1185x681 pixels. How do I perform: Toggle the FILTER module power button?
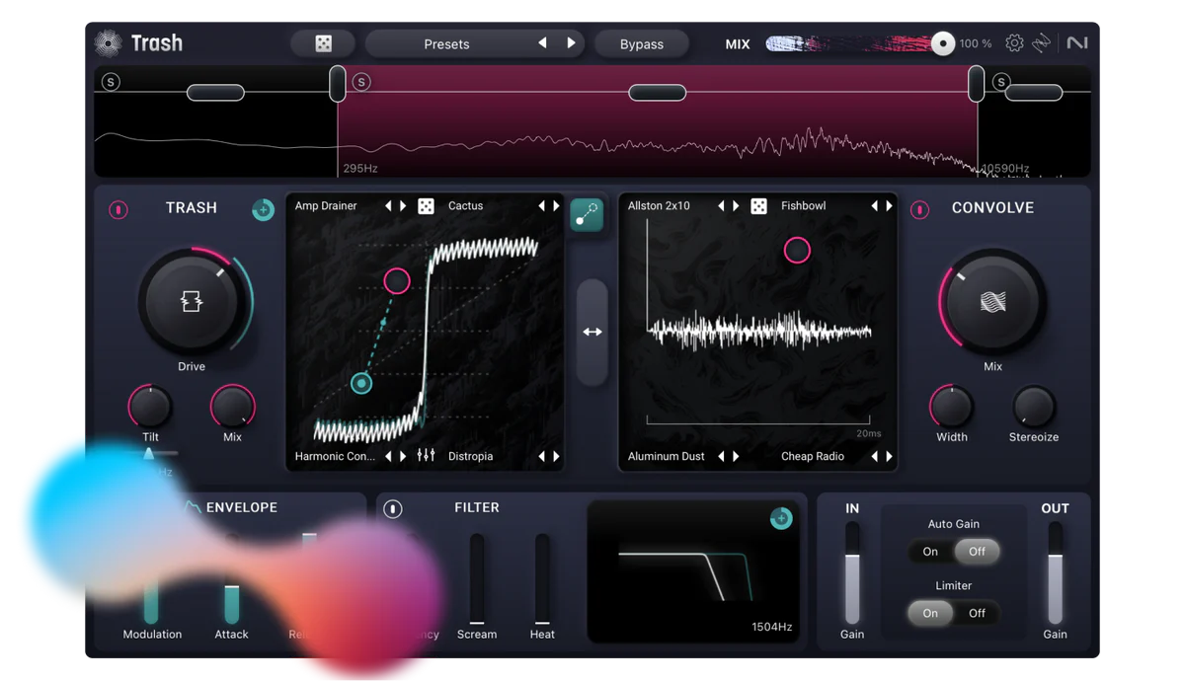pyautogui.click(x=393, y=508)
